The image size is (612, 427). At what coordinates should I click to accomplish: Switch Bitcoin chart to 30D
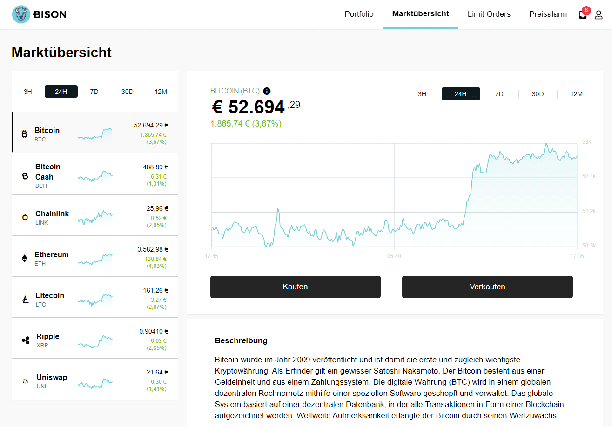coord(538,94)
